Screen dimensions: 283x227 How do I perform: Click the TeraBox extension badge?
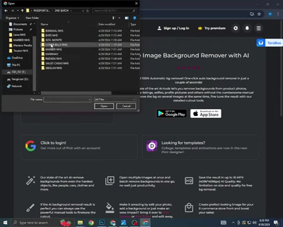pos(270,43)
